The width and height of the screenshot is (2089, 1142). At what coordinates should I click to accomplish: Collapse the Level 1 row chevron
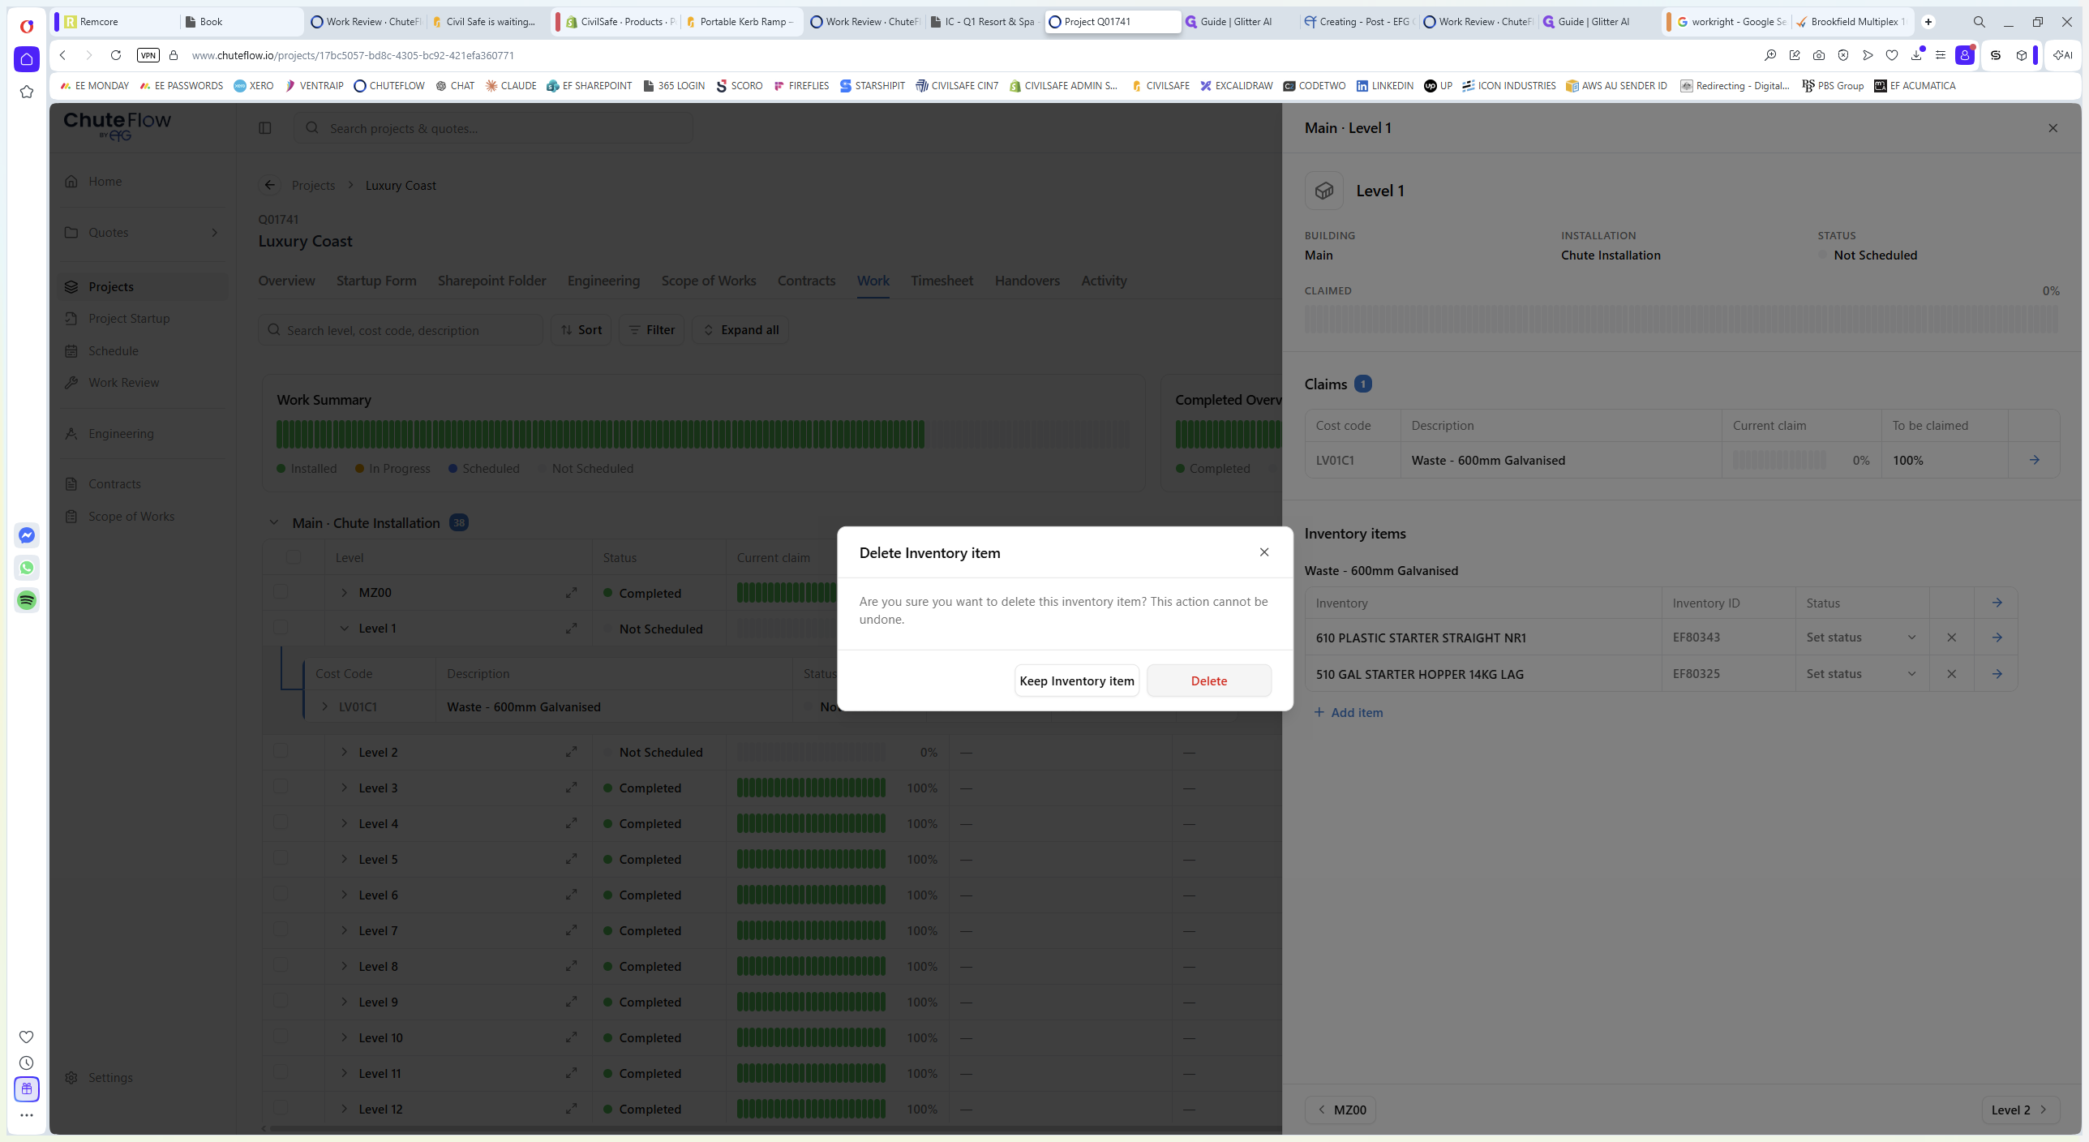click(344, 629)
